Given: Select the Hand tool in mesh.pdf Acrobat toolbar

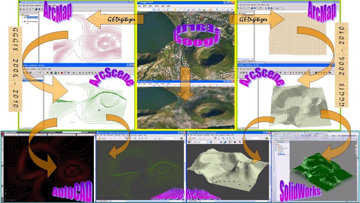Looking at the screenshot, I should click(x=219, y=138).
